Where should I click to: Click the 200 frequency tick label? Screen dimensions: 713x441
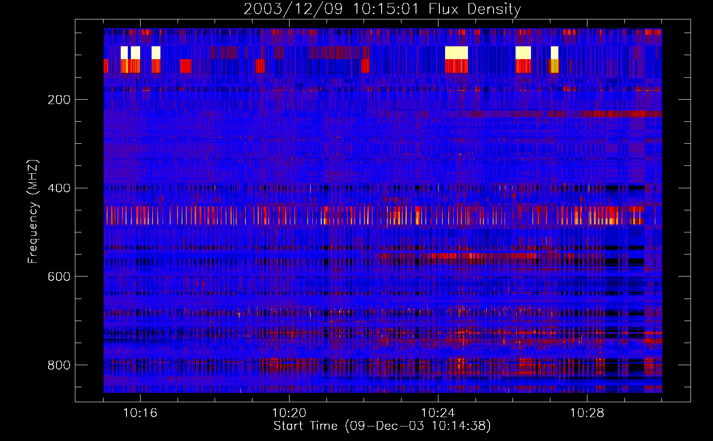pyautogui.click(x=59, y=100)
